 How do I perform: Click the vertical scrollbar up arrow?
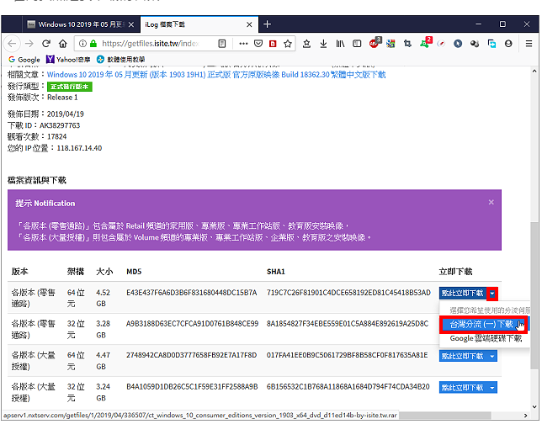(534, 71)
